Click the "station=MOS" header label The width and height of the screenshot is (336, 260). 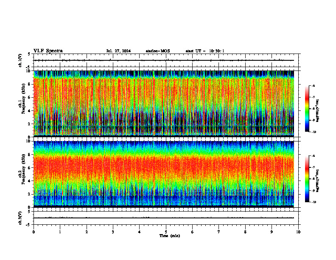[158, 51]
